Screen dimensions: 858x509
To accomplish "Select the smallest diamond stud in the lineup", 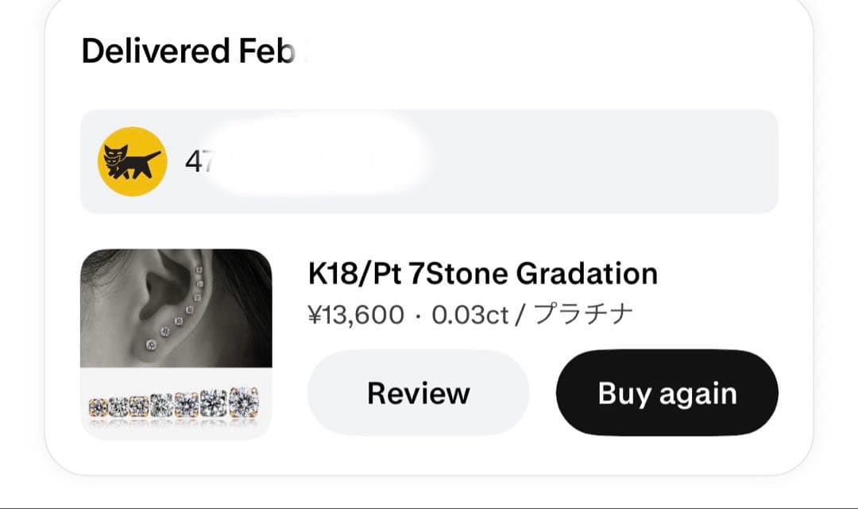I will point(98,407).
